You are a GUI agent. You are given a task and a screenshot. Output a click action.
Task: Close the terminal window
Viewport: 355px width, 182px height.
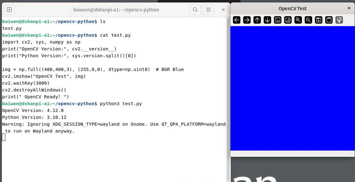click(x=223, y=10)
